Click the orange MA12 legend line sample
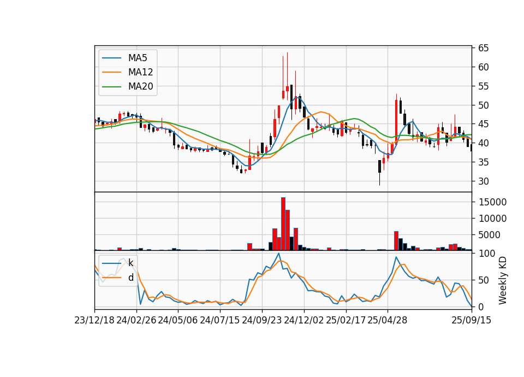Screen dimensions: 524x377 point(111,72)
